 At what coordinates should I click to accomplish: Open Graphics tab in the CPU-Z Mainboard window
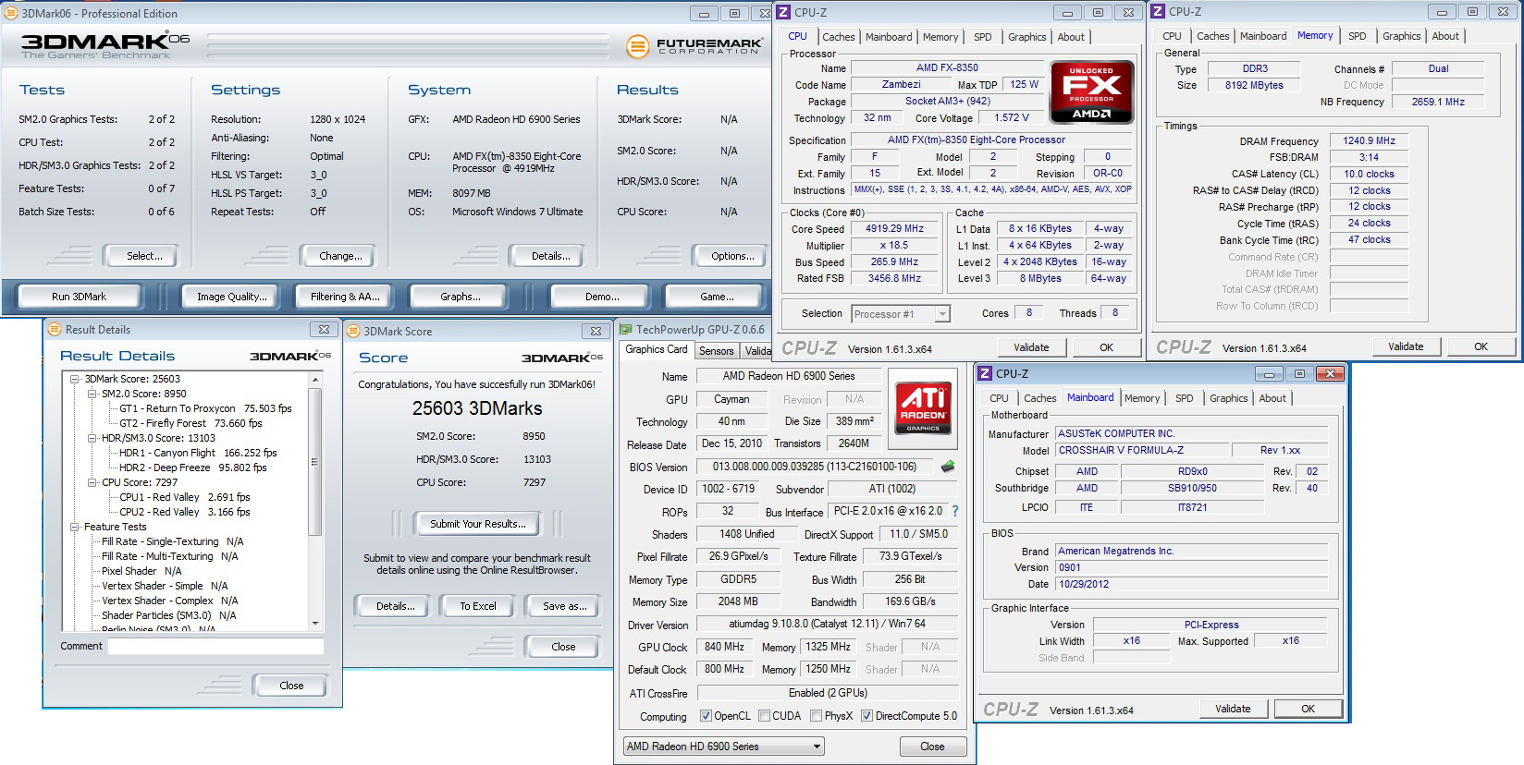tap(1228, 398)
